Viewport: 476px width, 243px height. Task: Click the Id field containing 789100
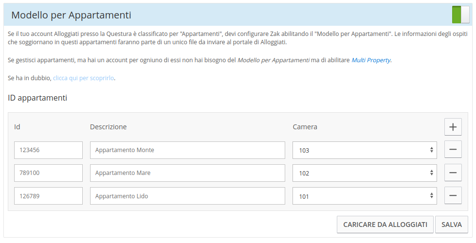[x=48, y=173]
